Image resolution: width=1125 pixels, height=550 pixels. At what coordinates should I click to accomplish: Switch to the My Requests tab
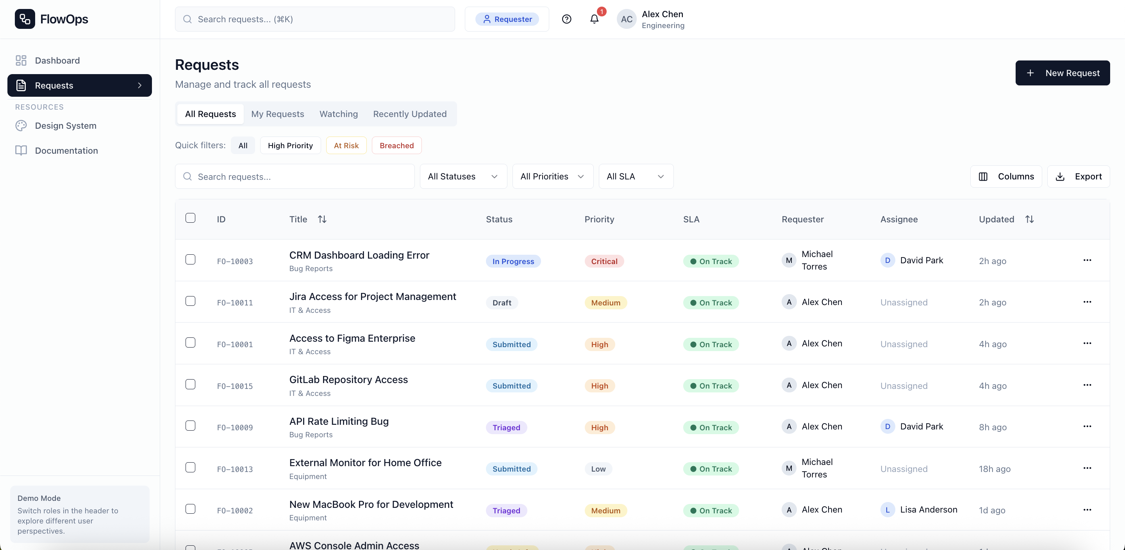point(277,114)
